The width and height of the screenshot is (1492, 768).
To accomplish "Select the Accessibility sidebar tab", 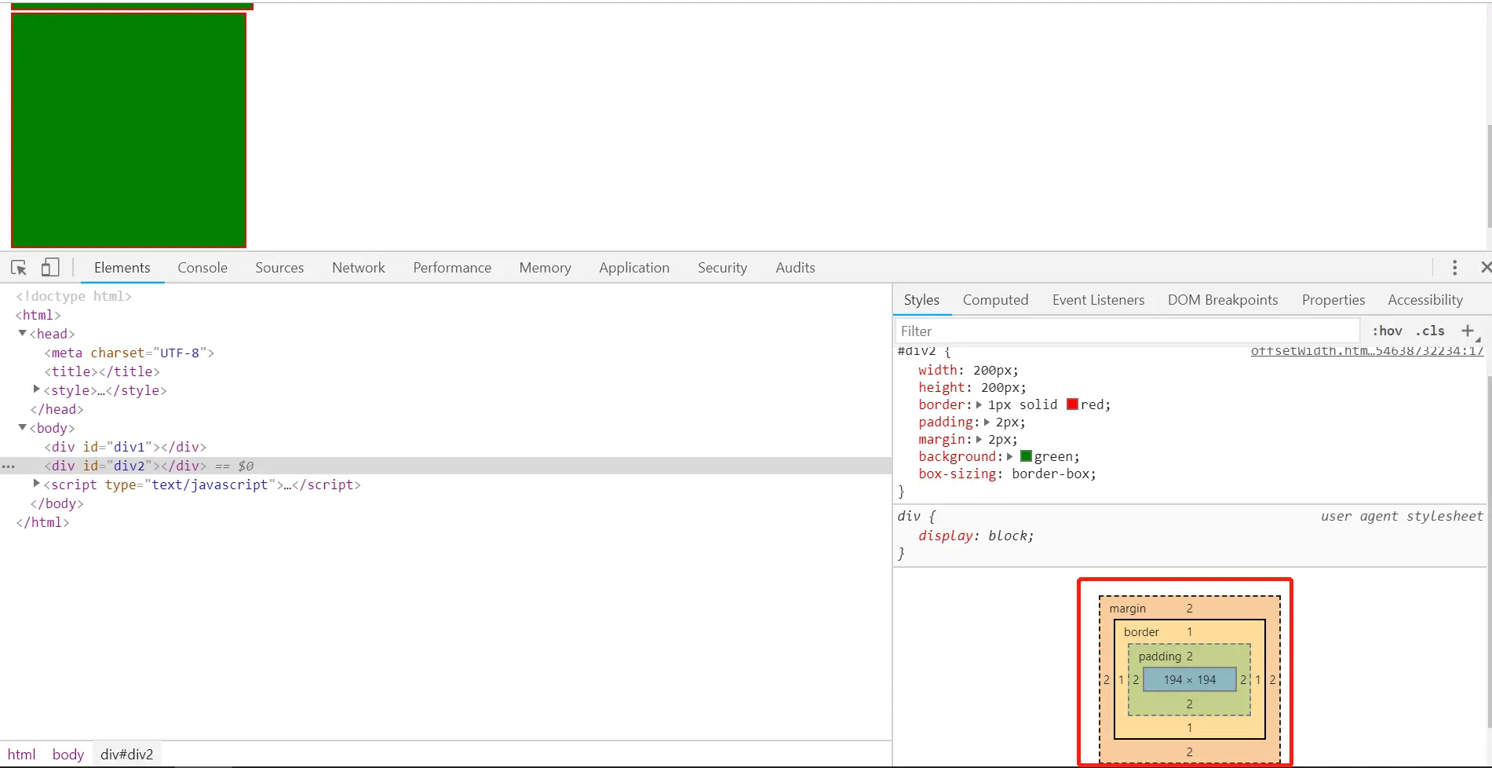I will tap(1425, 300).
